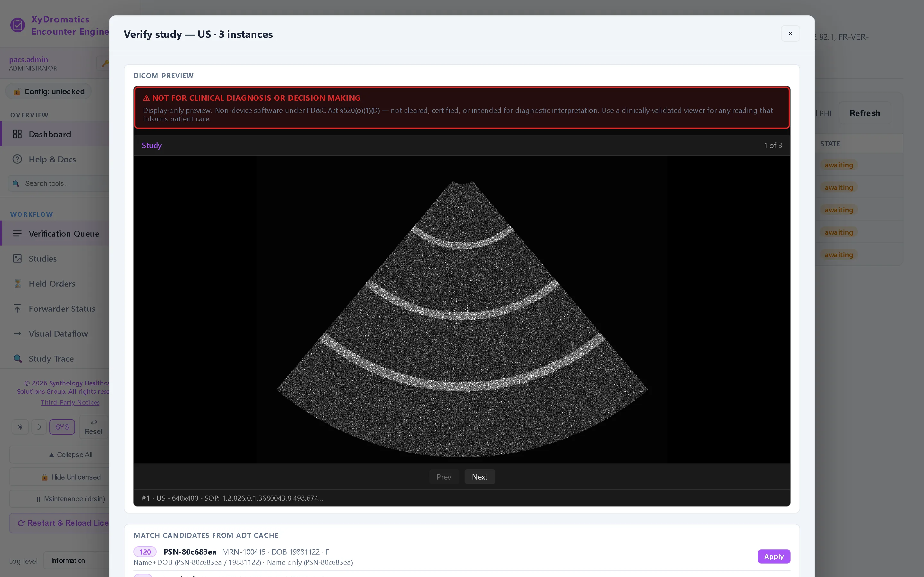The height and width of the screenshot is (577, 924).
Task: Switch to light theme sun button
Action: tap(20, 427)
